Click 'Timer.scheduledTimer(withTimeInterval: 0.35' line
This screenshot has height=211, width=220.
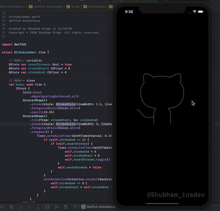click(x=74, y=136)
